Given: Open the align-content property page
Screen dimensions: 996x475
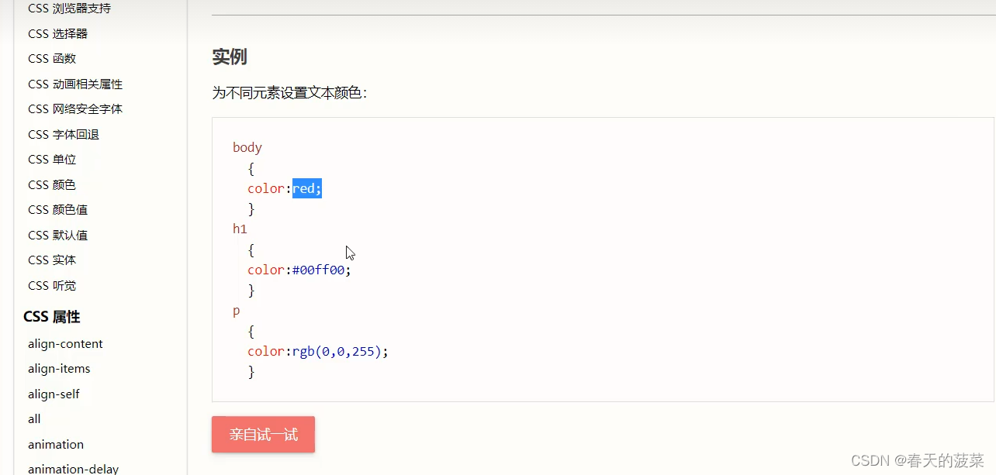Looking at the screenshot, I should [x=65, y=343].
